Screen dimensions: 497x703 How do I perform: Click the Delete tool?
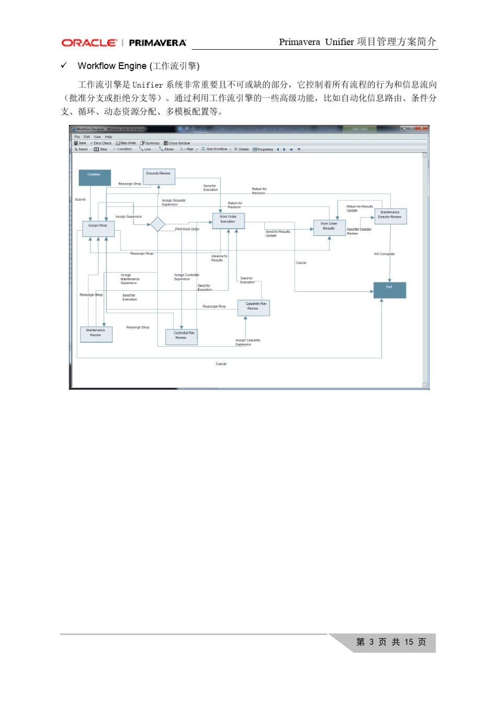click(242, 149)
